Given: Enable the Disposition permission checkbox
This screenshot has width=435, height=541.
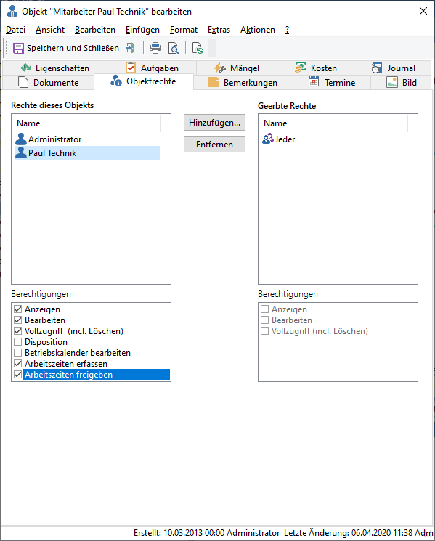Looking at the screenshot, I should pyautogui.click(x=18, y=342).
